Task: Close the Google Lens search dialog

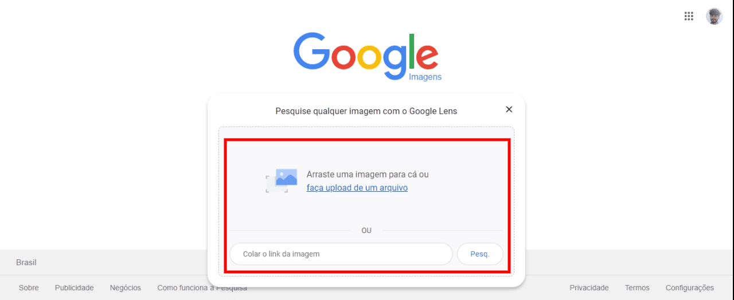Action: [509, 109]
